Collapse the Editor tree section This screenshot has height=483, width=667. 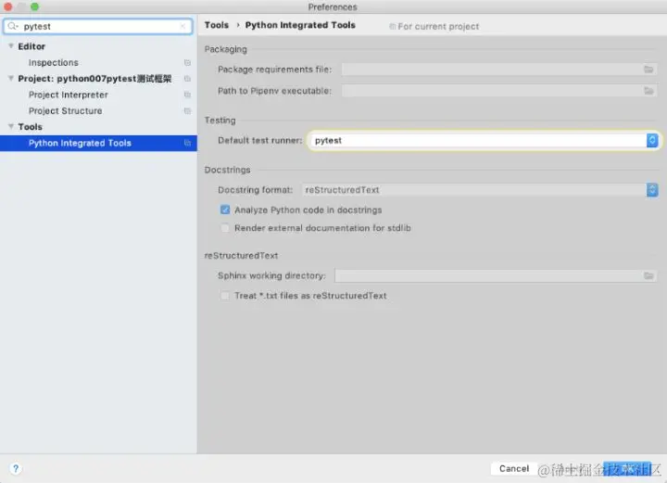click(x=11, y=46)
